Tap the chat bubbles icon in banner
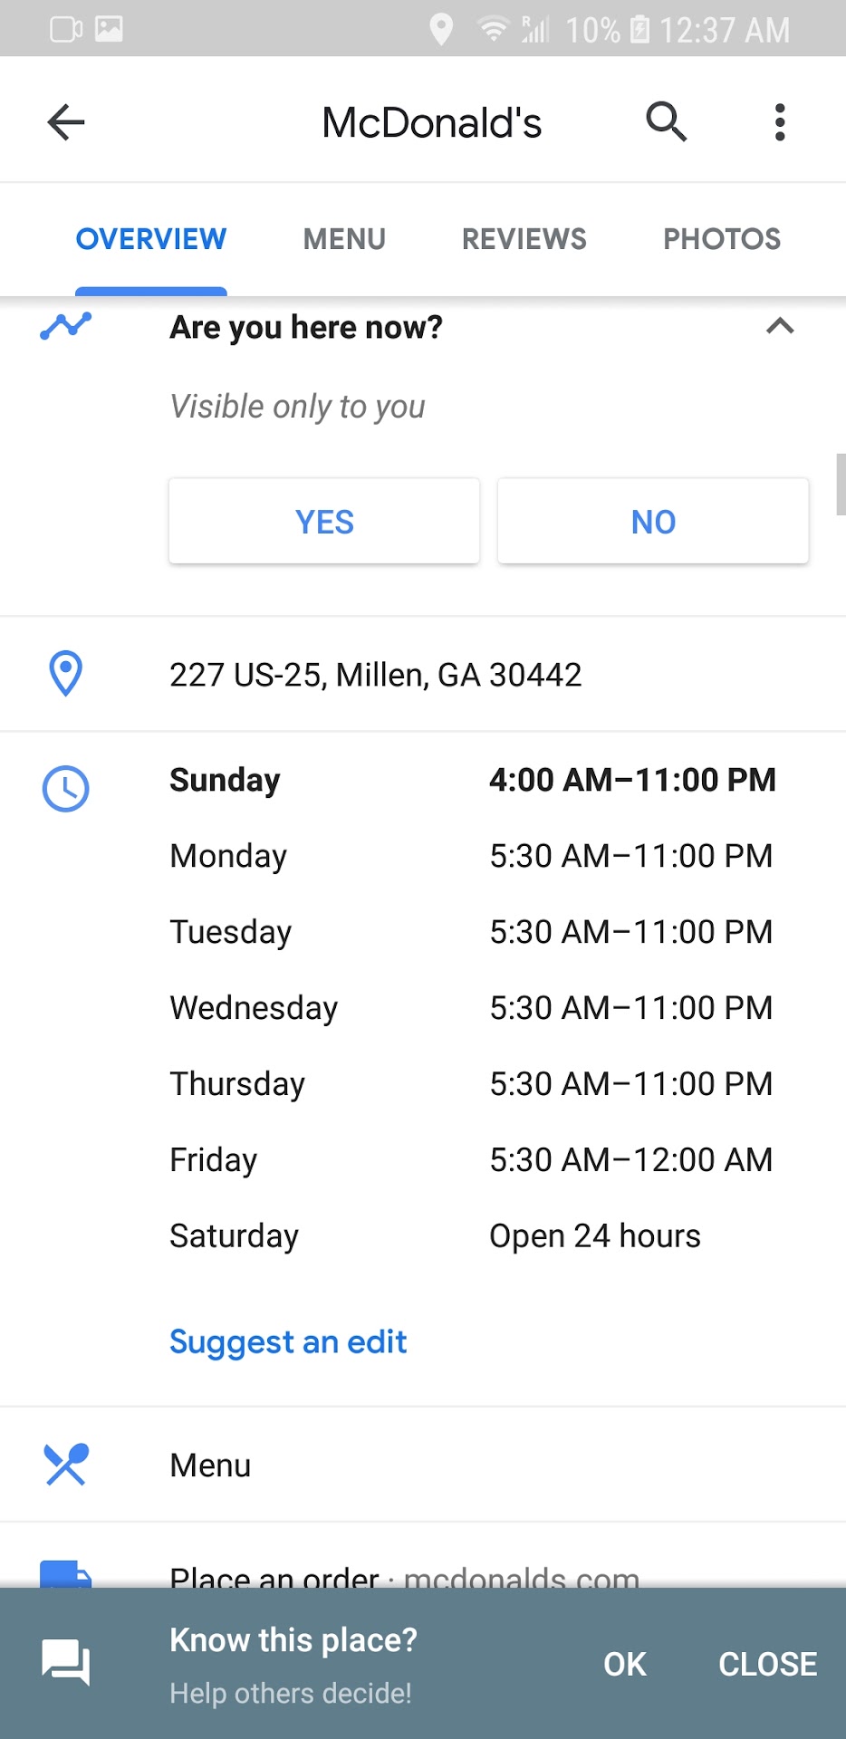 tap(66, 1663)
